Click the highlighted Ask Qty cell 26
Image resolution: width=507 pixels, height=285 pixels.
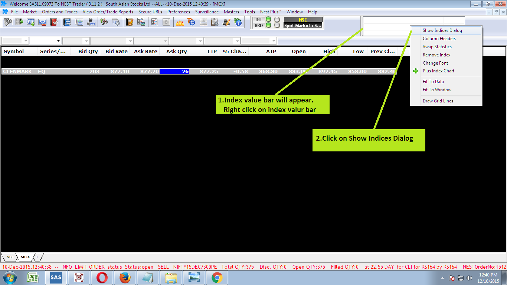(174, 71)
